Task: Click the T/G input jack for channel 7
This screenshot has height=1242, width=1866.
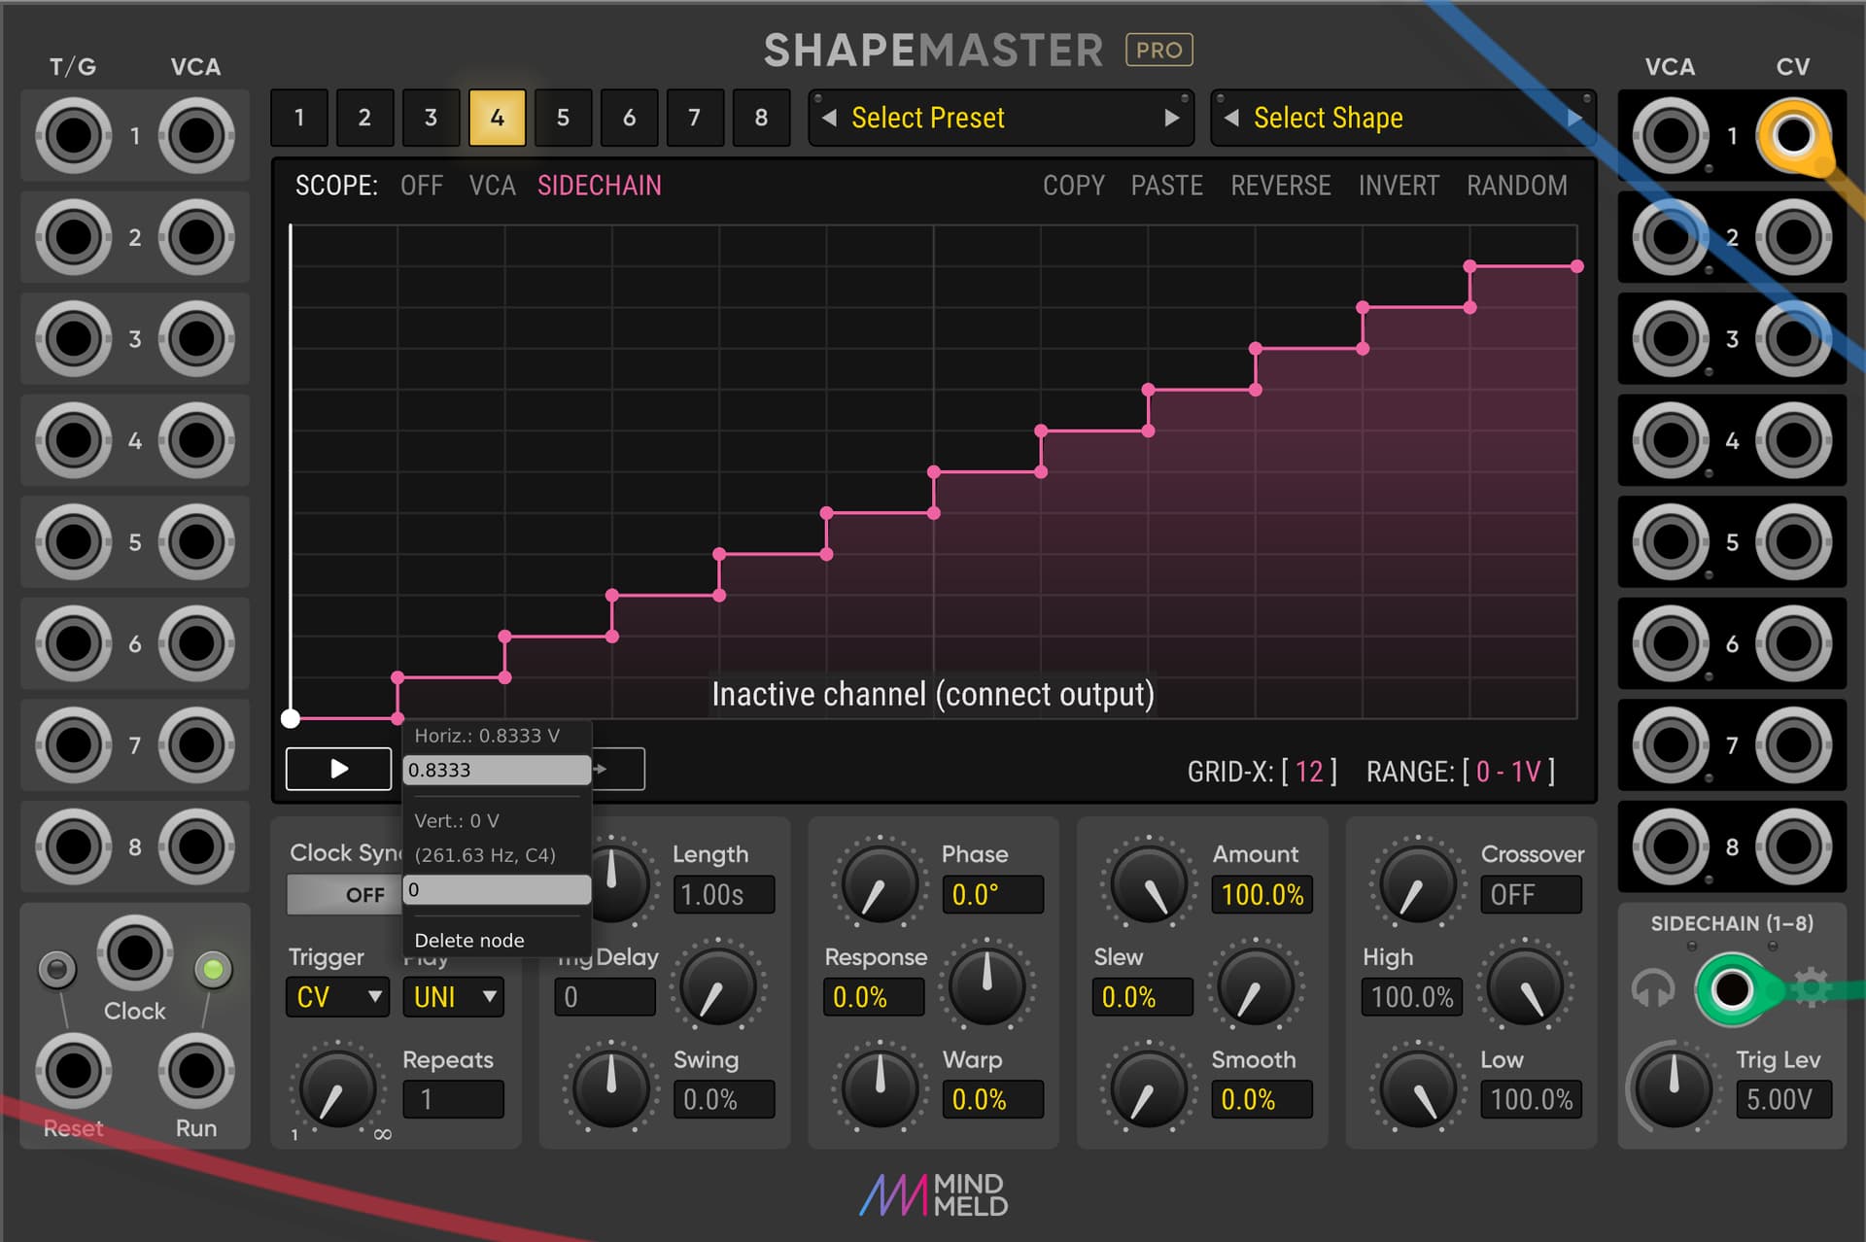Action: [73, 745]
